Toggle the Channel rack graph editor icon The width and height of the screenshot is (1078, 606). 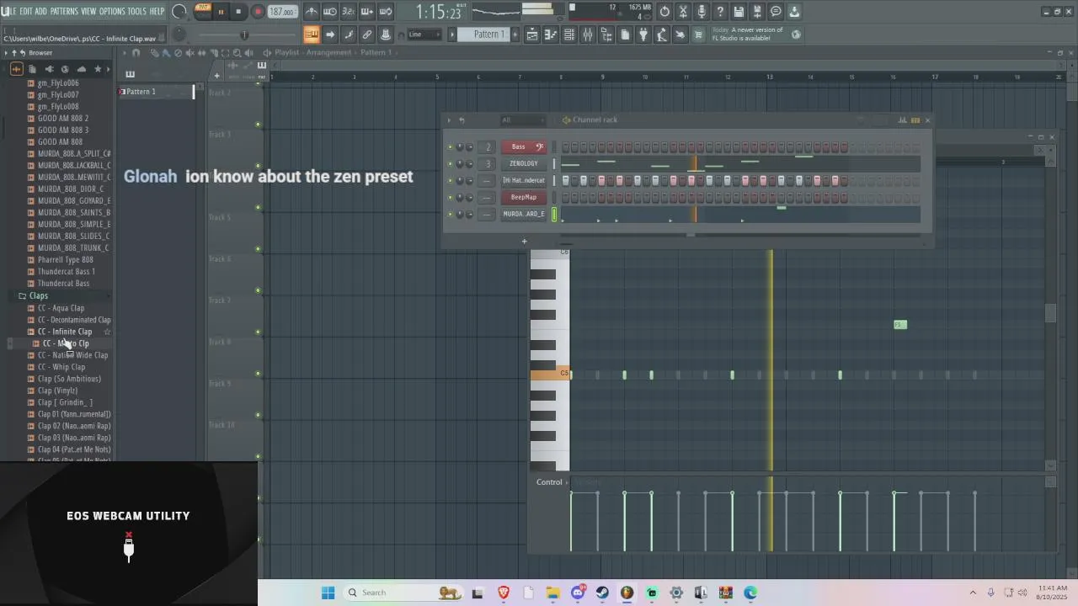[902, 120]
